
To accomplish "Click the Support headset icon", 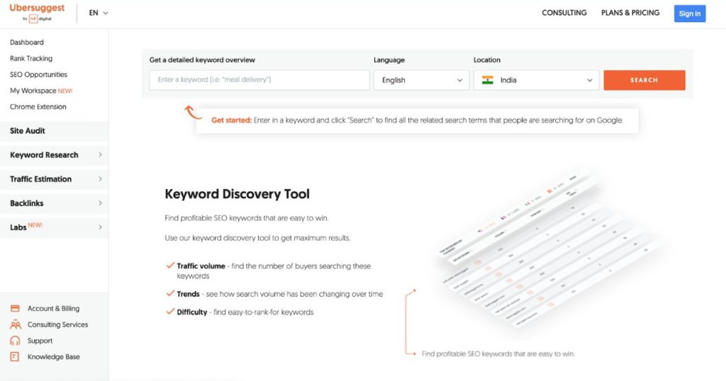I will point(15,341).
